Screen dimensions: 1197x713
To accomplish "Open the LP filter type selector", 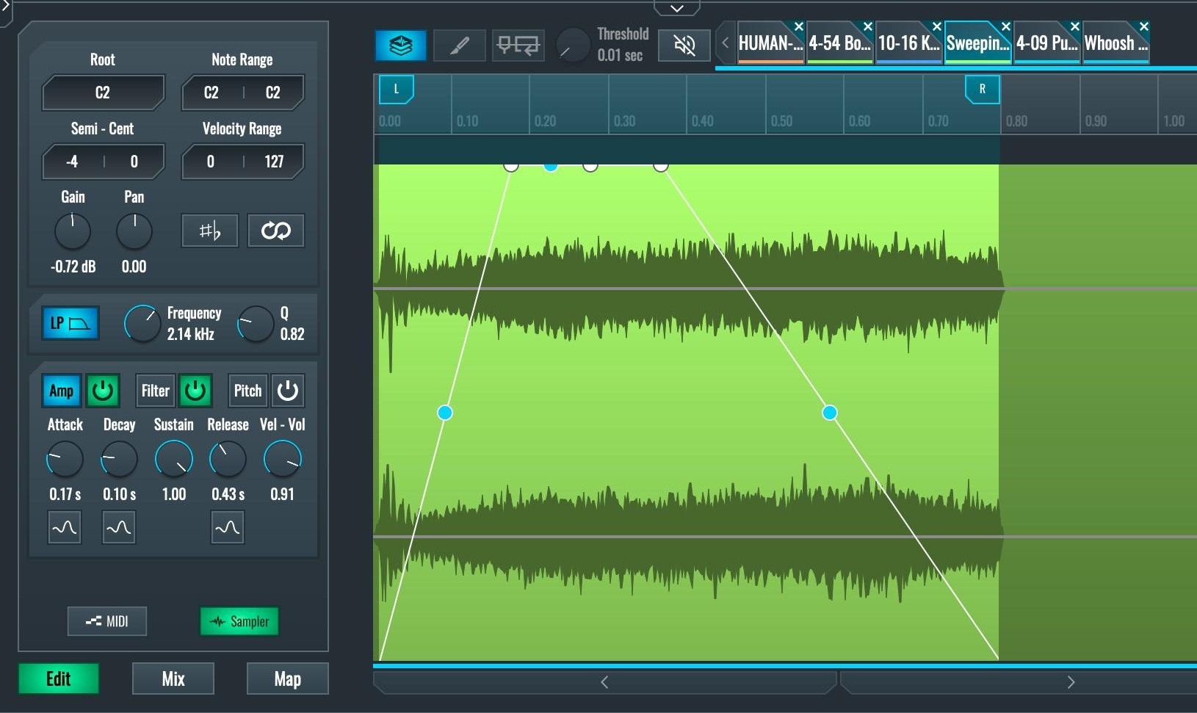I will (71, 323).
